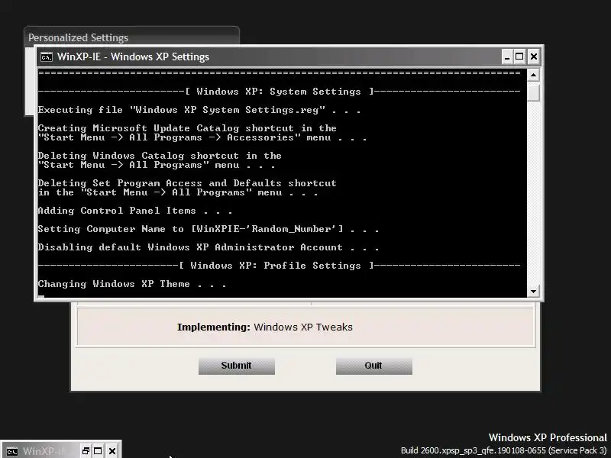Close the WinXP-IE Windows XP Settings window
The height and width of the screenshot is (458, 611).
pyautogui.click(x=533, y=57)
